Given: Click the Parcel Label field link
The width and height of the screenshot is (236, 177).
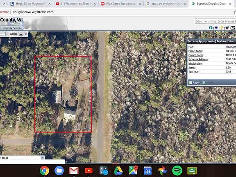Looking at the screenshot, I should [x=195, y=51].
